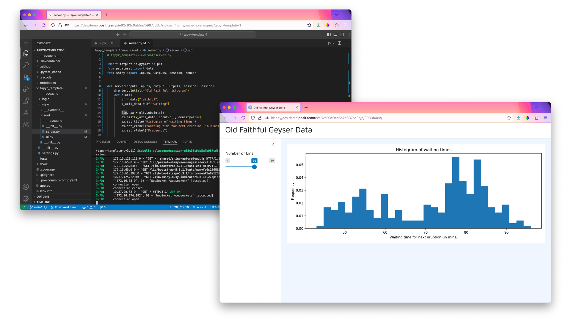The height and width of the screenshot is (321, 571).
Task: Open Run and Debug view
Action: click(x=26, y=89)
